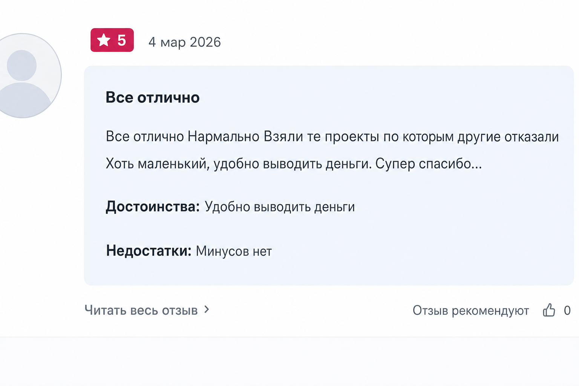The image size is (579, 386).
Task: Click the white star rating icon
Action: pos(104,40)
